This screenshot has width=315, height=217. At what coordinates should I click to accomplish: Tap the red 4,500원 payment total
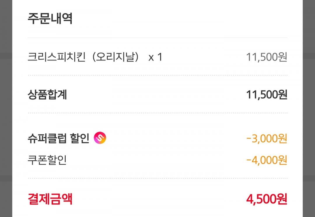pyautogui.click(x=267, y=199)
